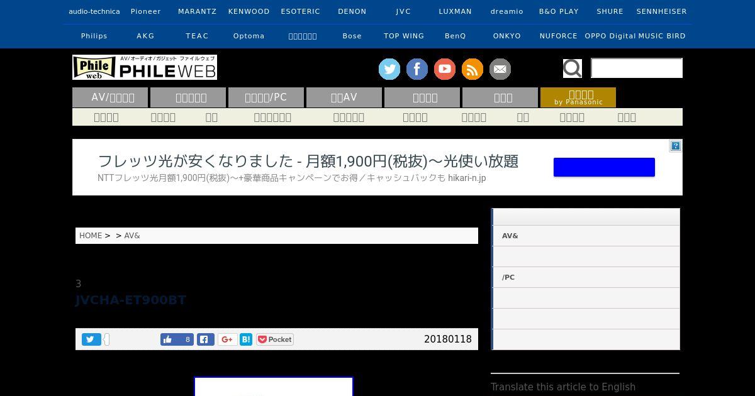The image size is (755, 396).
Task: Open the navigation tab ending with AV
Action: tap(344, 97)
